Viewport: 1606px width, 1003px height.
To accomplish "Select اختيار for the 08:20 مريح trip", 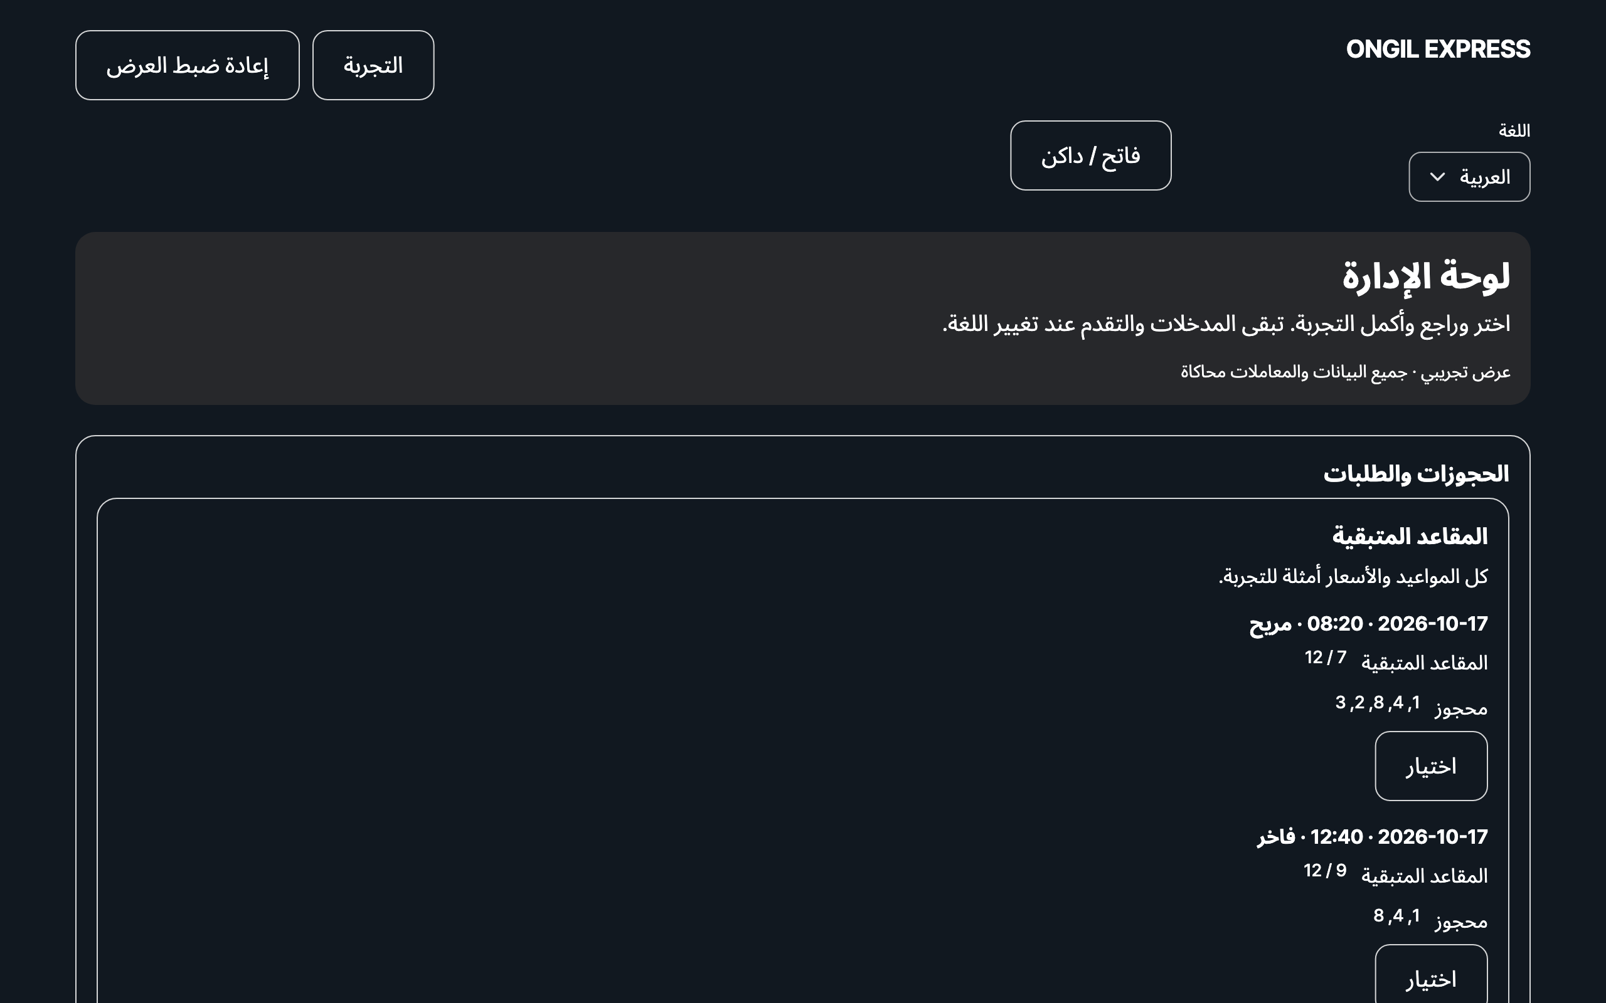I will click(1431, 766).
